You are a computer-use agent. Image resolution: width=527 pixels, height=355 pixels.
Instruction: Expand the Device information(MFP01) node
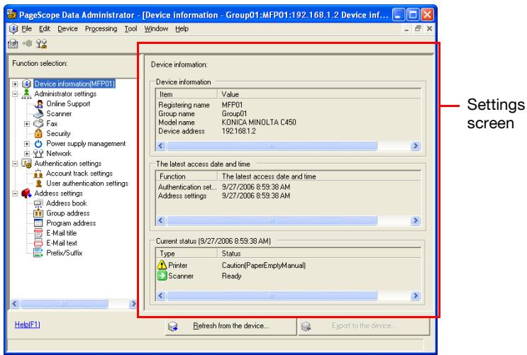click(x=15, y=84)
